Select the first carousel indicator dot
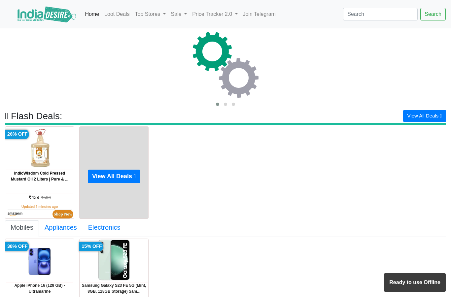 (218, 104)
